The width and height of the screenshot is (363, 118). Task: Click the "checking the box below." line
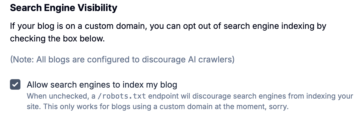(x=57, y=38)
